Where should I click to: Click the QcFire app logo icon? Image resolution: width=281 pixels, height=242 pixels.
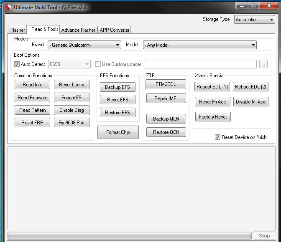[x=8, y=8]
